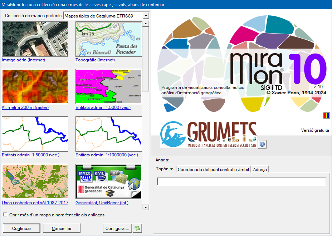Open the blue info icon beside GRUMETS

262,144
